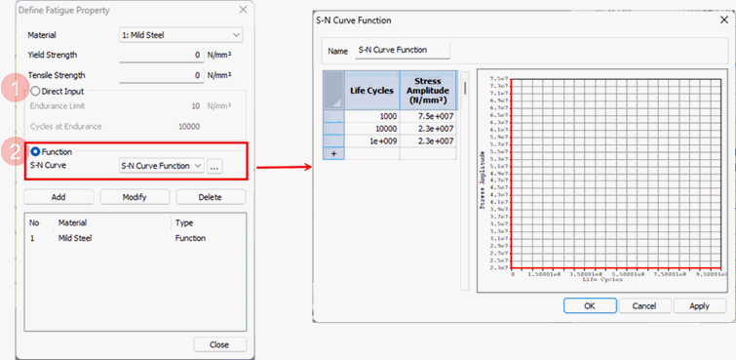
Task: Open the S-N Curve Function dropdown
Action: (162, 166)
